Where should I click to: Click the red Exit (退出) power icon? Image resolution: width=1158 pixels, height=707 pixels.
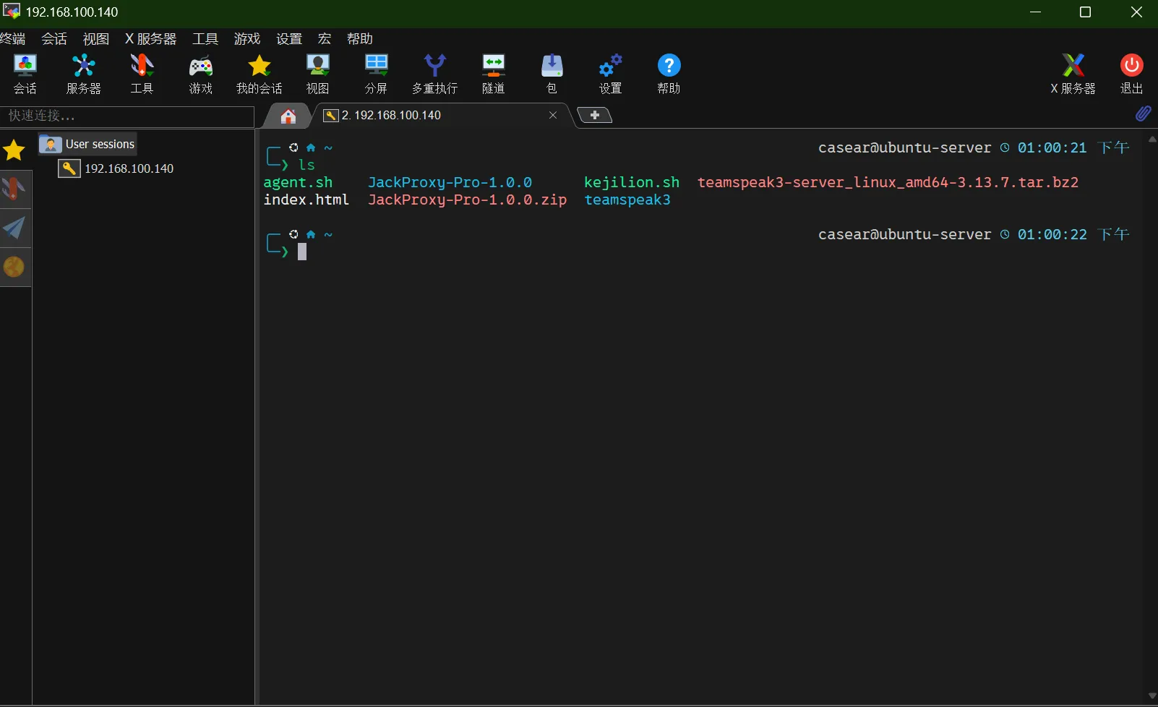[x=1131, y=74]
